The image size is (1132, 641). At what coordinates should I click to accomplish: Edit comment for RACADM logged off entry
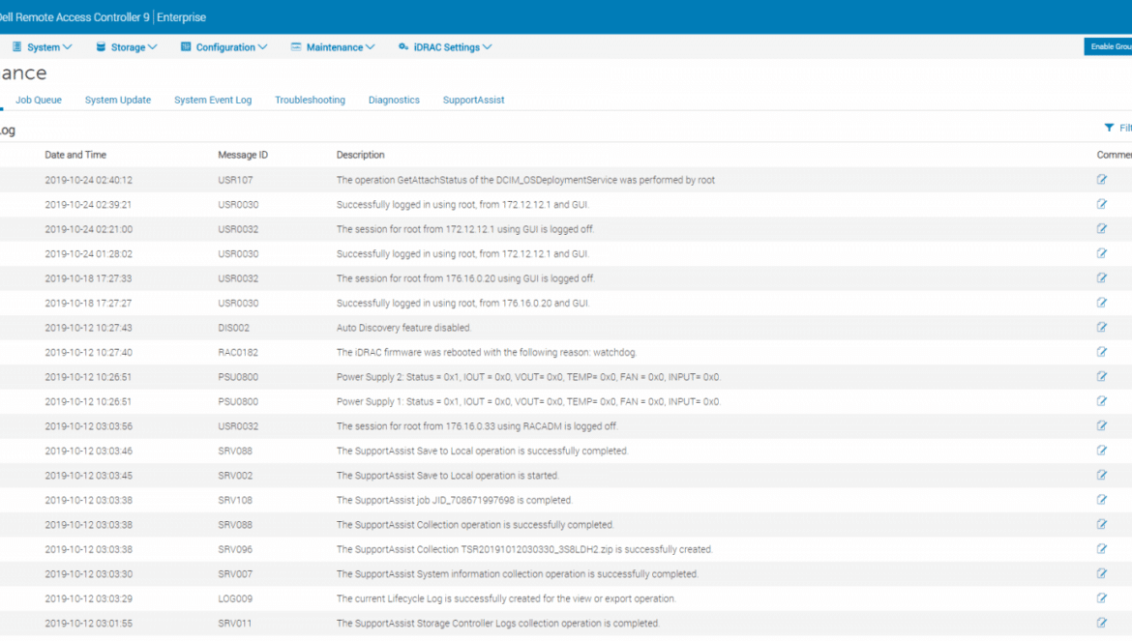(x=1102, y=425)
